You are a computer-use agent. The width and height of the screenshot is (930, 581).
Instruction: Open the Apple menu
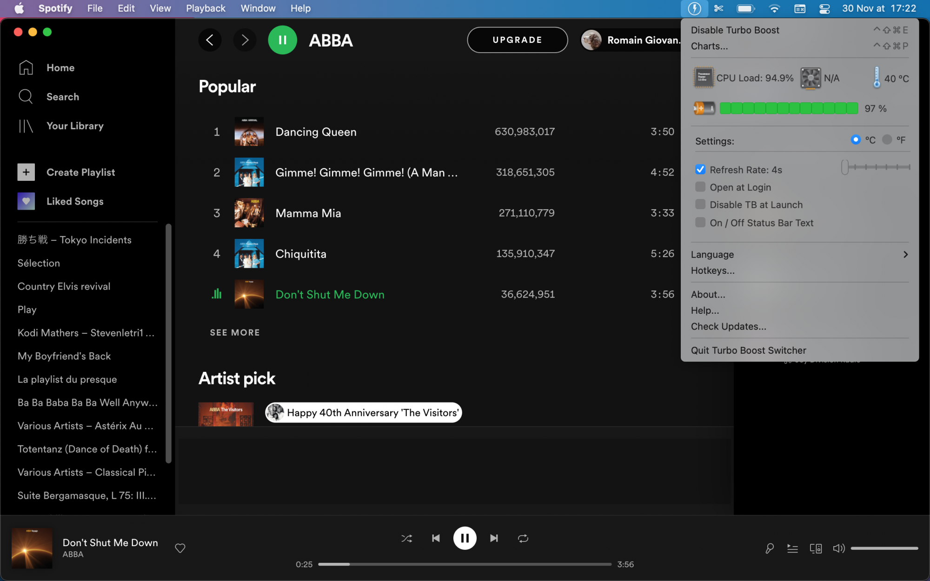point(19,8)
